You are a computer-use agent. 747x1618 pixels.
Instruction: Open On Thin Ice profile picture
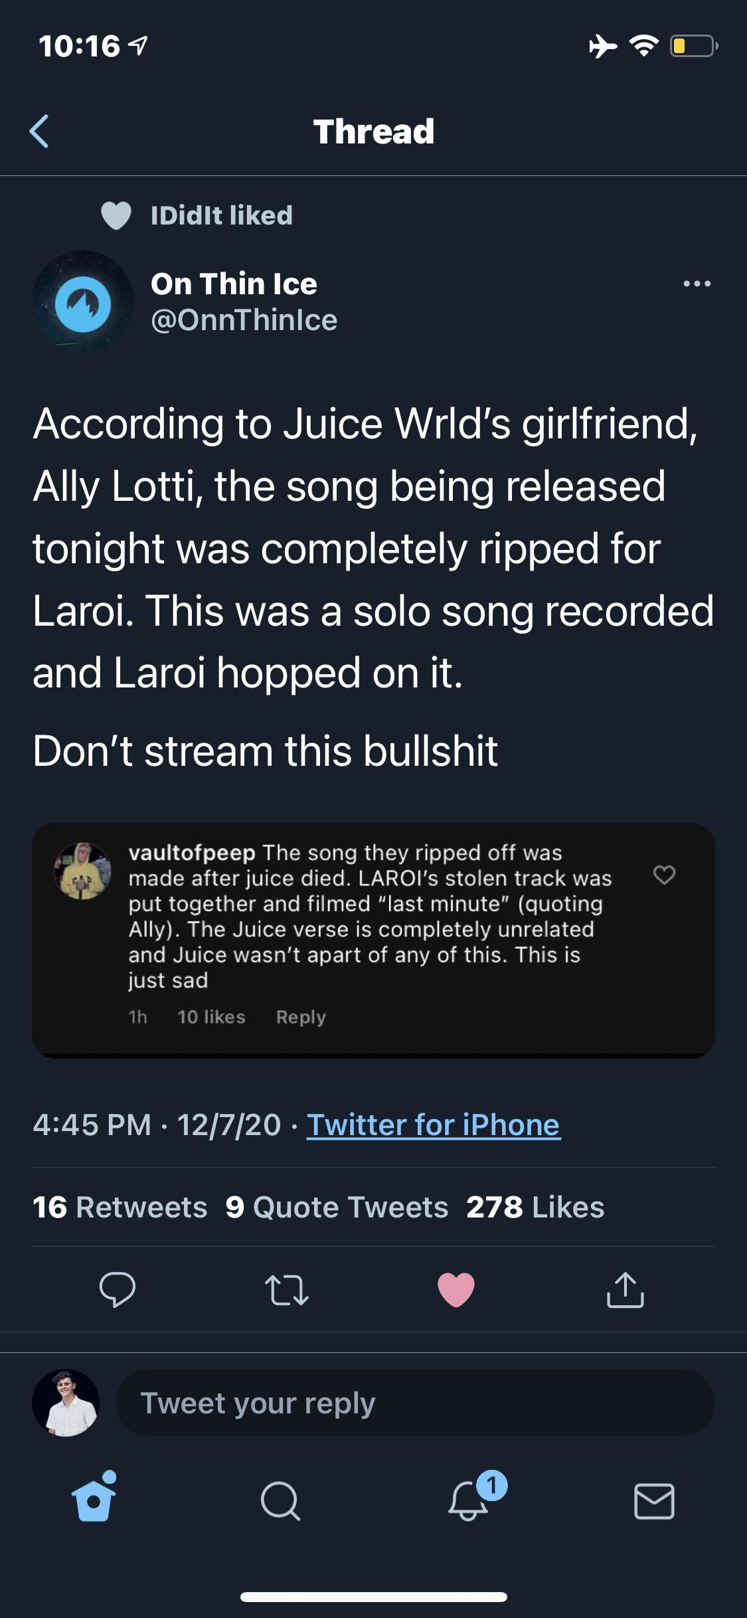[x=83, y=302]
